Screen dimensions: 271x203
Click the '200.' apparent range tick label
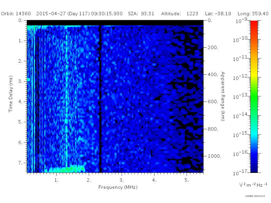point(213,47)
